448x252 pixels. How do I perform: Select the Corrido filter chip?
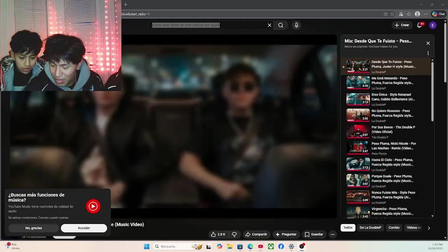coord(394,227)
